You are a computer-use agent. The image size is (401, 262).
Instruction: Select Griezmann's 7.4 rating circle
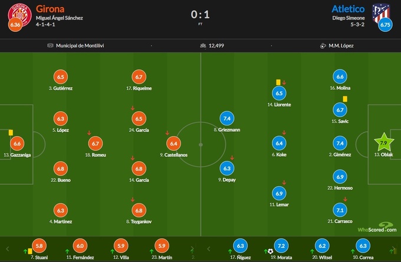[x=227, y=118]
